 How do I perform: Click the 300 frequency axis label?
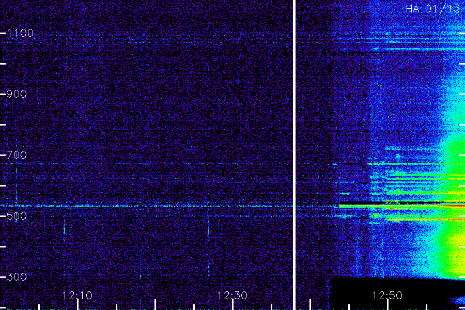tap(17, 277)
